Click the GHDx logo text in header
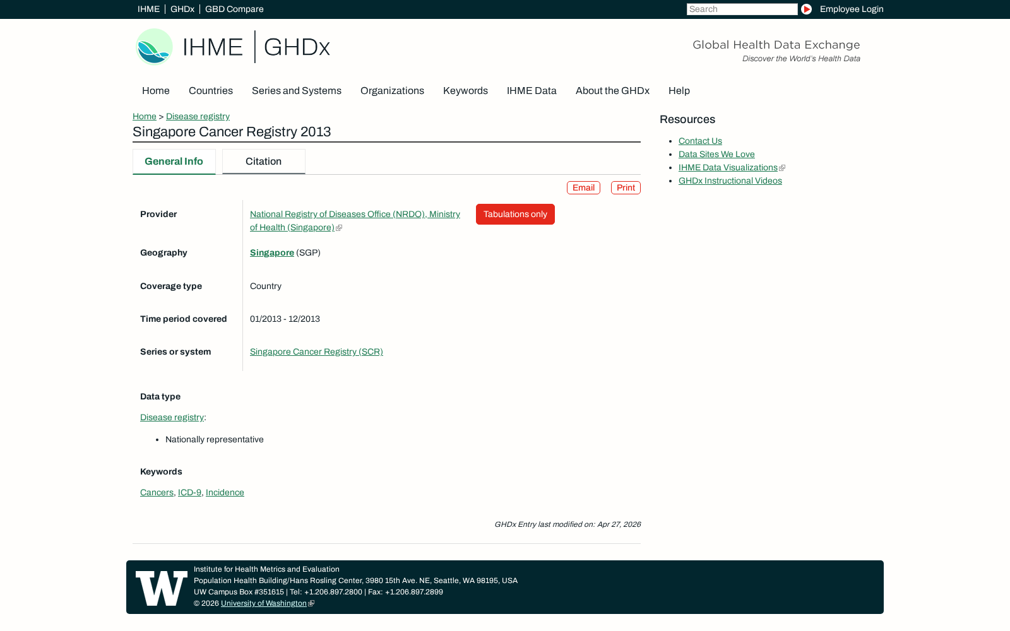 (x=297, y=47)
